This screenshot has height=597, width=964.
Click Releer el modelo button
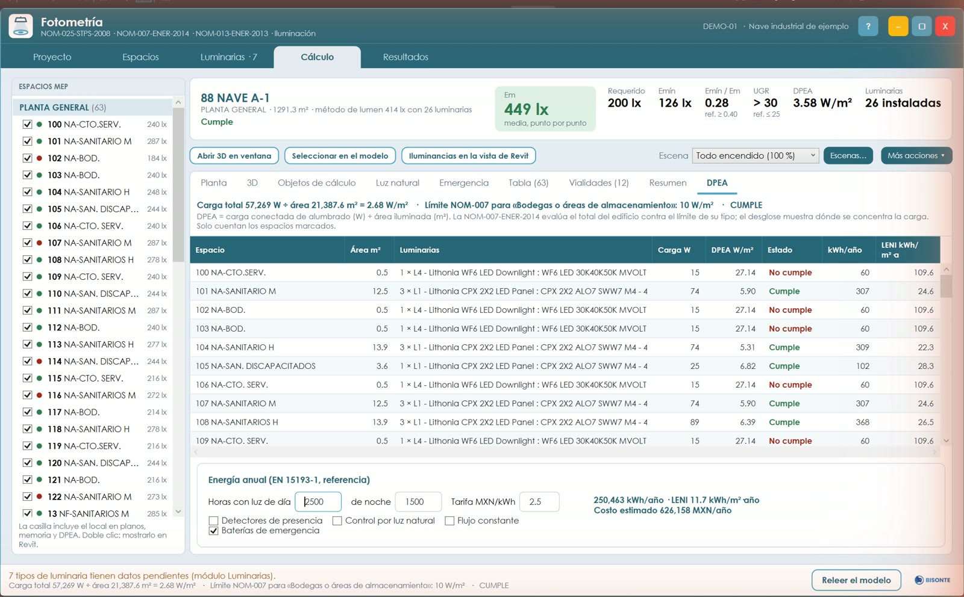[x=856, y=580]
